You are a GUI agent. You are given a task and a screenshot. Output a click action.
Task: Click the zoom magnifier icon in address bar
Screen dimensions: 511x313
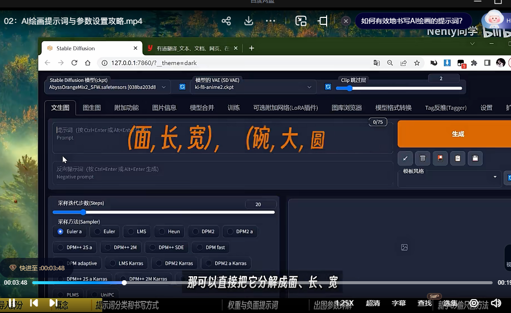(390, 63)
